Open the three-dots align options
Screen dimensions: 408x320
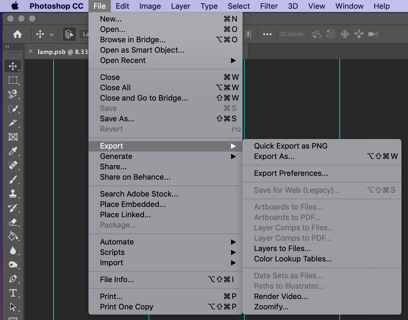click(267, 34)
